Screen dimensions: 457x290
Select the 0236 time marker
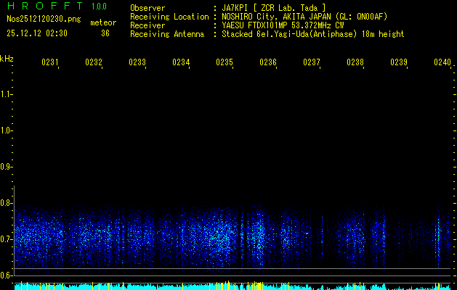click(x=268, y=63)
